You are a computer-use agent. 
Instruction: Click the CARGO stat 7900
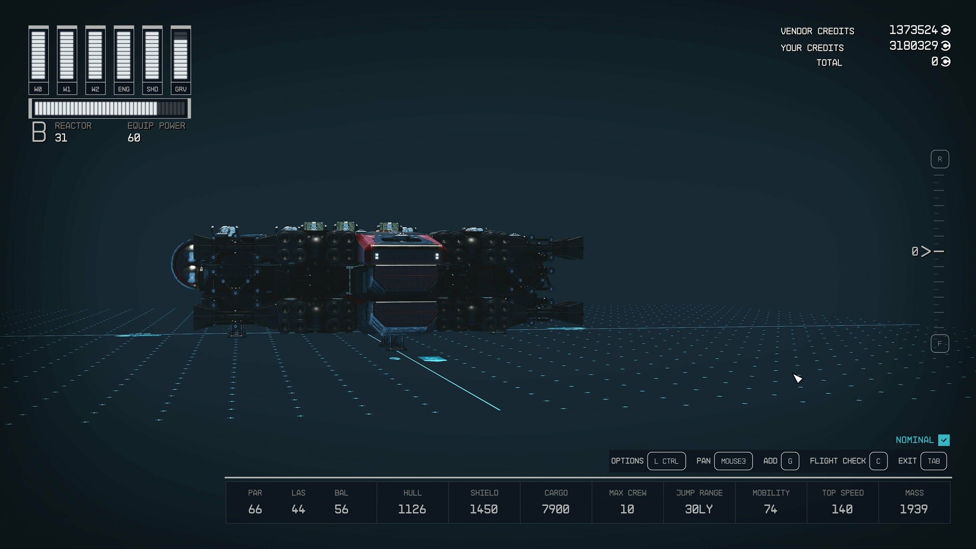click(556, 502)
